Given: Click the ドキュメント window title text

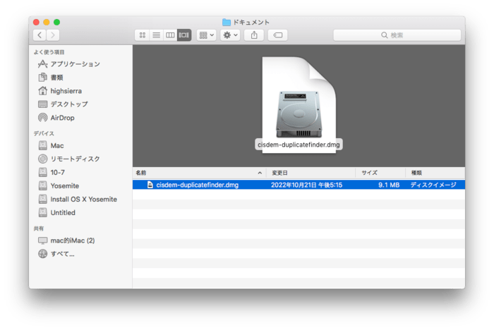Looking at the screenshot, I should (251, 22).
